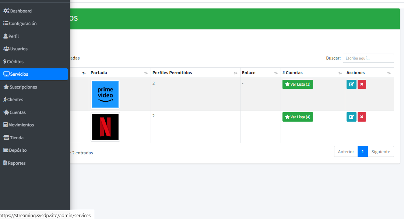Go to Configuración menu item
This screenshot has height=219, width=404.
[34, 24]
